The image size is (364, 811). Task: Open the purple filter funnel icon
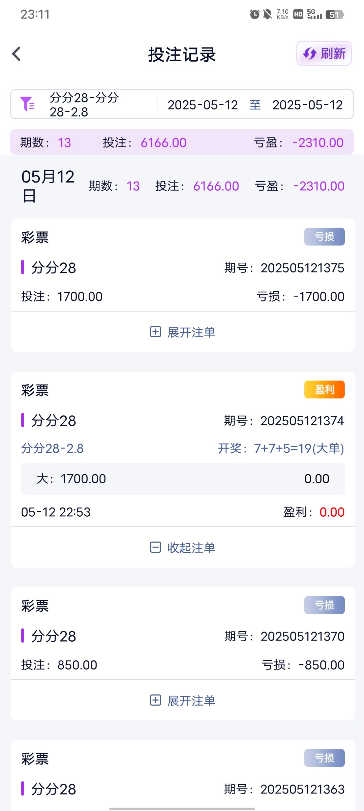pos(27,104)
